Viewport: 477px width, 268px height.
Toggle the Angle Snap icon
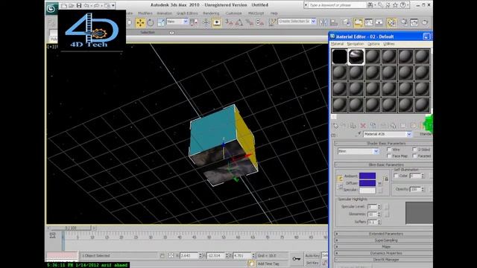[x=239, y=22]
